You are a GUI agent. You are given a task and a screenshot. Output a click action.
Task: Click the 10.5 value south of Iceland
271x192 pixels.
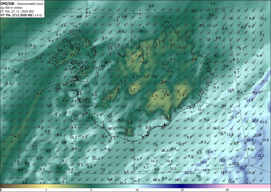coord(173,168)
